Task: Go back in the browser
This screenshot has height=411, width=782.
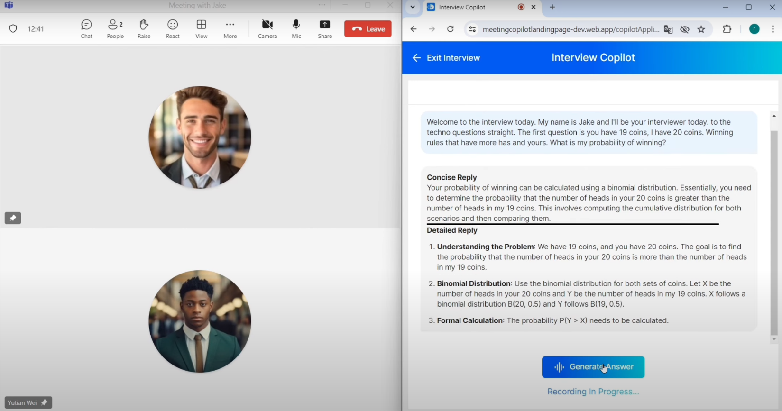Action: pos(414,29)
